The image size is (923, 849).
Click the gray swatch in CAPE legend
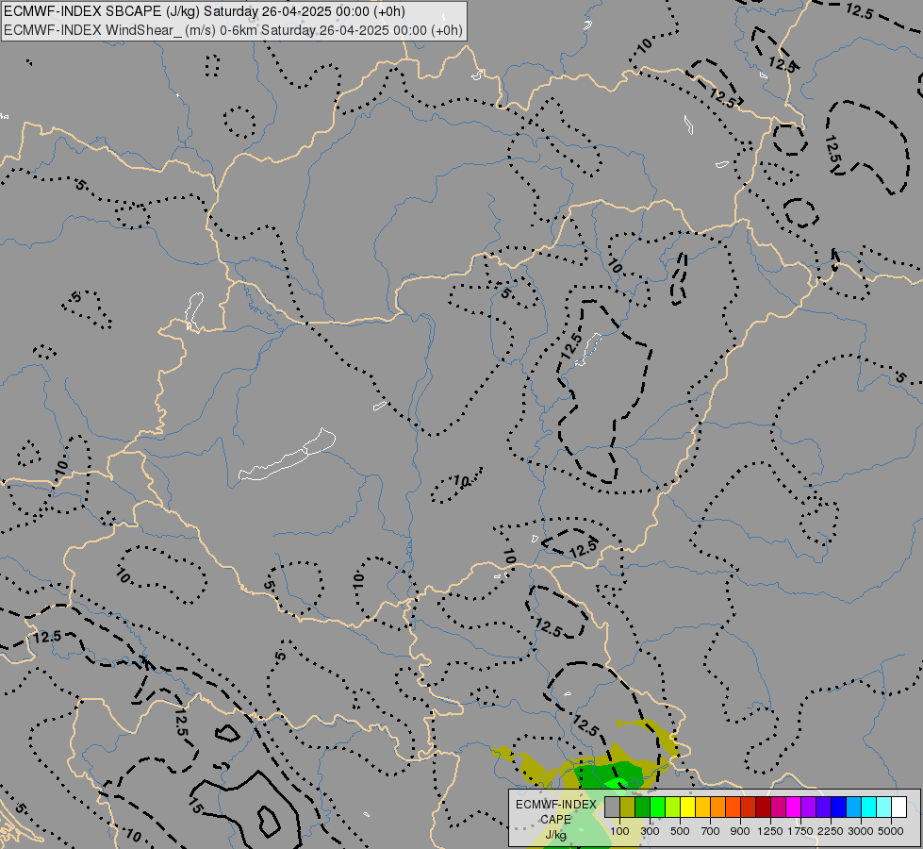click(612, 807)
